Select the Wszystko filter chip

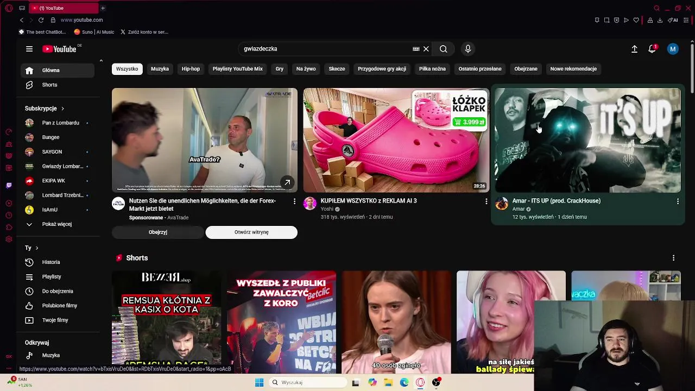click(127, 69)
